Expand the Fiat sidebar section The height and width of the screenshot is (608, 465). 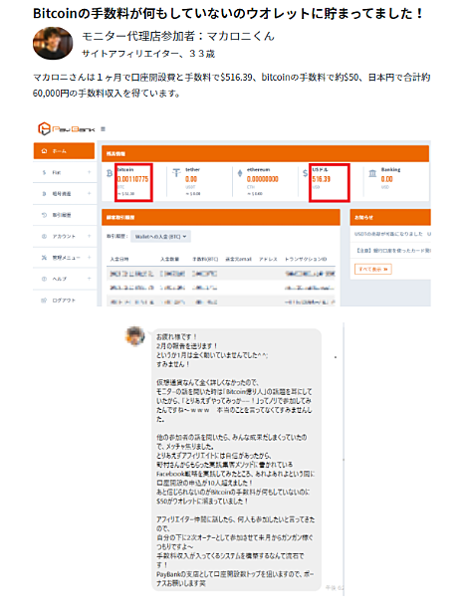(x=65, y=172)
